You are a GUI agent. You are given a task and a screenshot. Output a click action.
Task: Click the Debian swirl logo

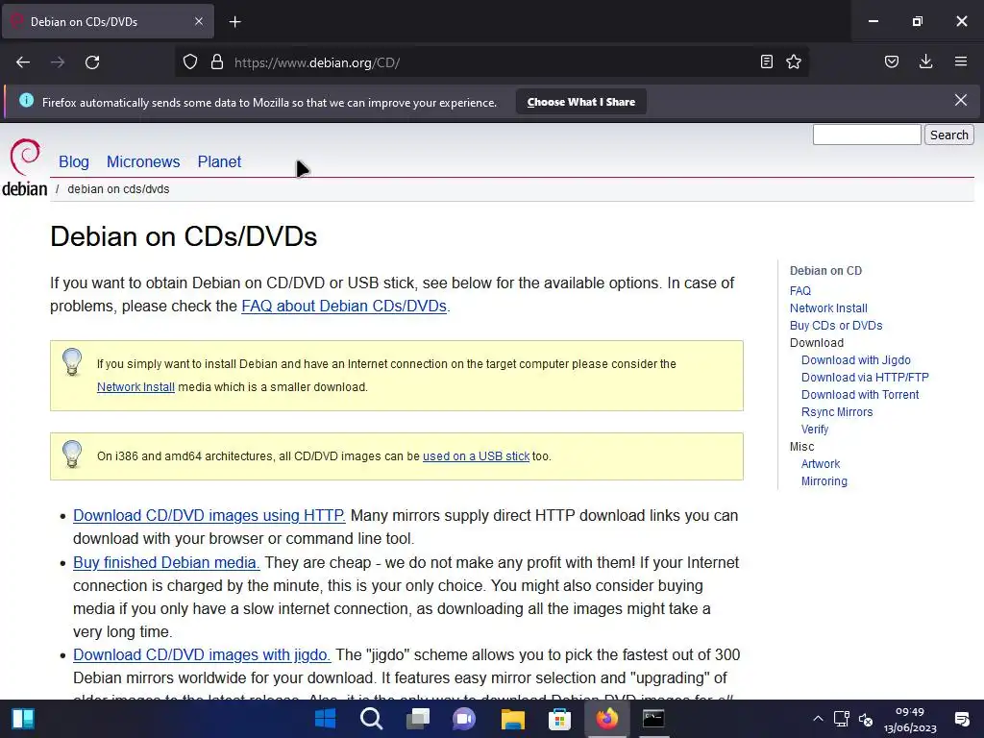click(25, 157)
